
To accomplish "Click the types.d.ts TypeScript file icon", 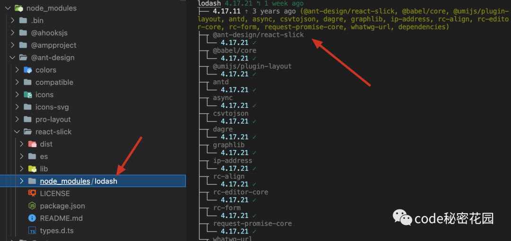I will click(x=32, y=231).
